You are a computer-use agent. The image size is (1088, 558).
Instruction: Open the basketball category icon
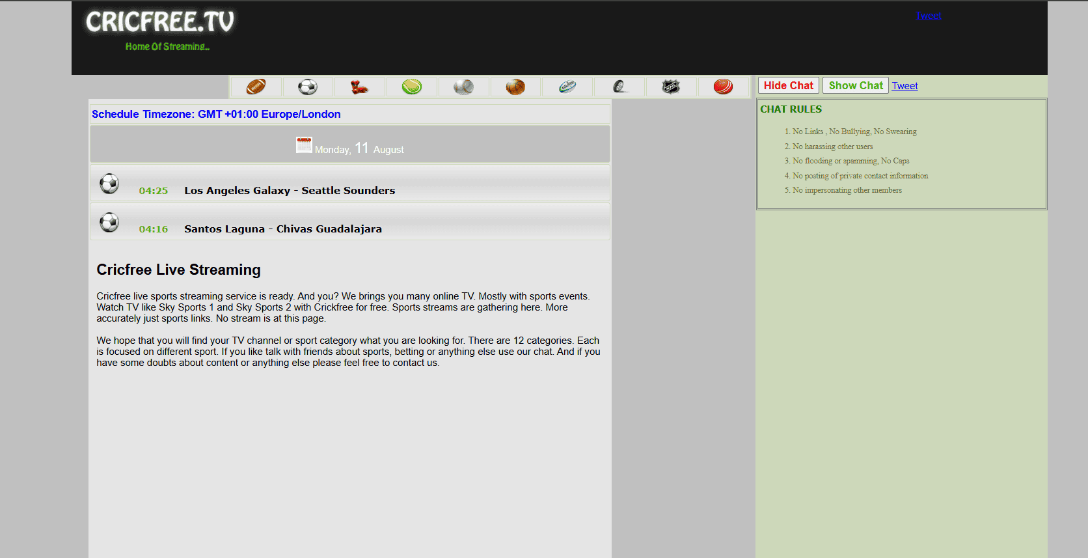tap(515, 87)
